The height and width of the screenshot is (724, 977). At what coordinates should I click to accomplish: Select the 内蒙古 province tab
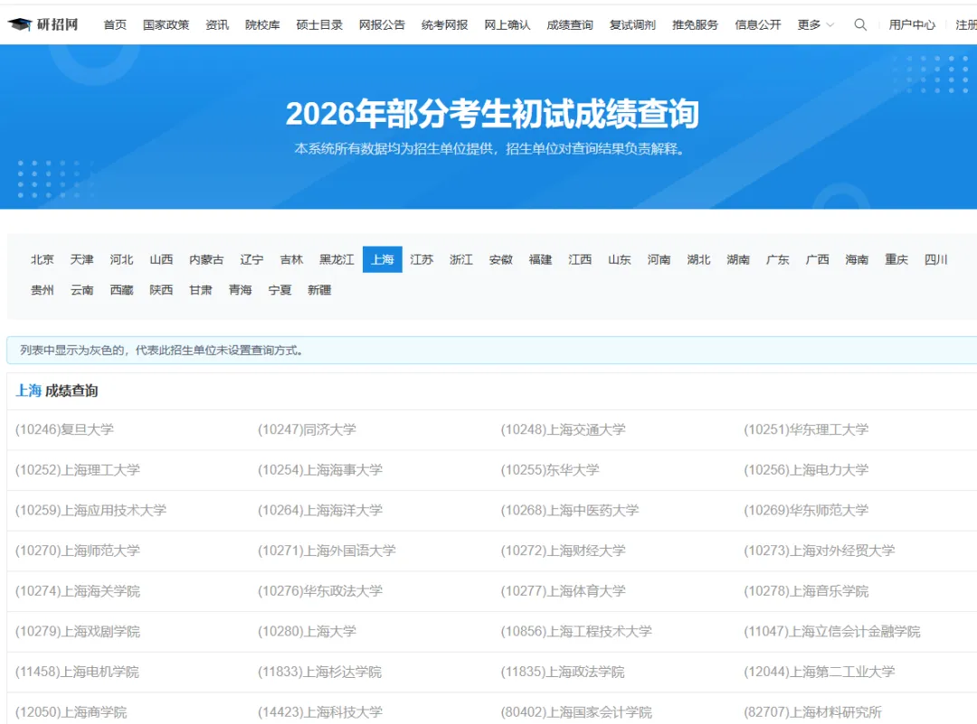[206, 259]
